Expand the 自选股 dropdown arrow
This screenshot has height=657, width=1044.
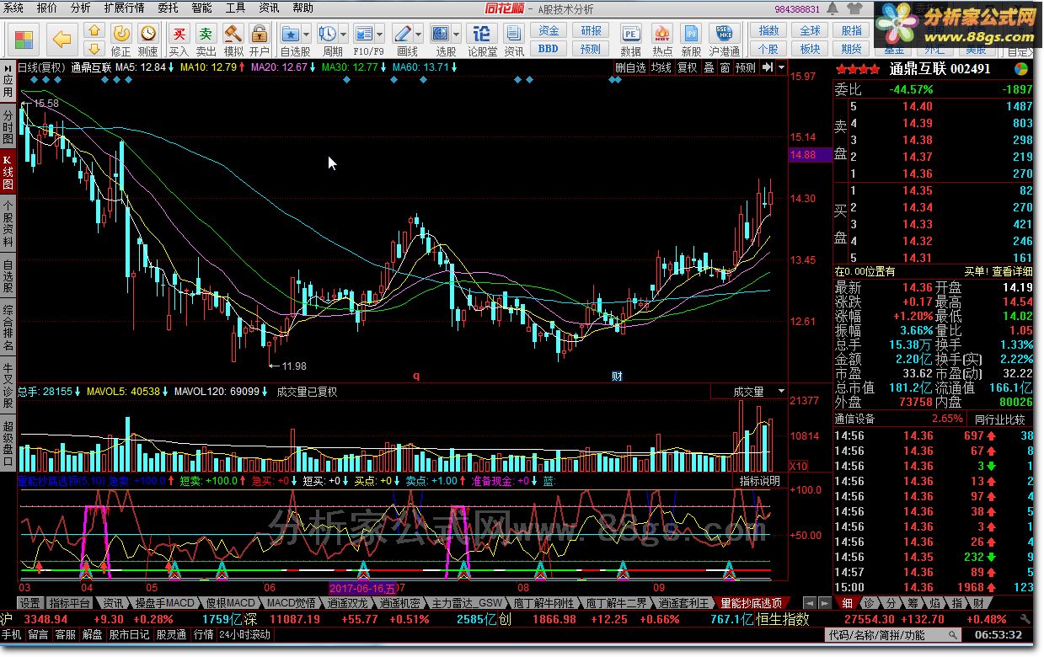(306, 34)
